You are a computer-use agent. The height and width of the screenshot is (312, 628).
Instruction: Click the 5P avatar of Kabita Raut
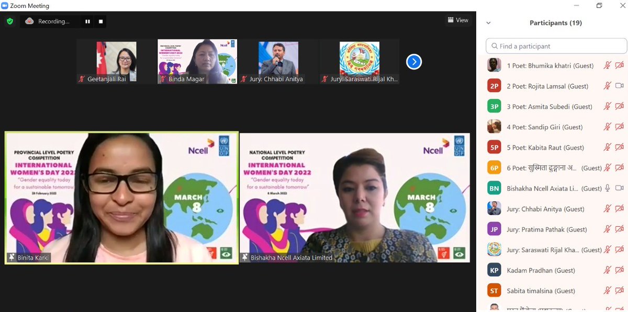tap(494, 147)
